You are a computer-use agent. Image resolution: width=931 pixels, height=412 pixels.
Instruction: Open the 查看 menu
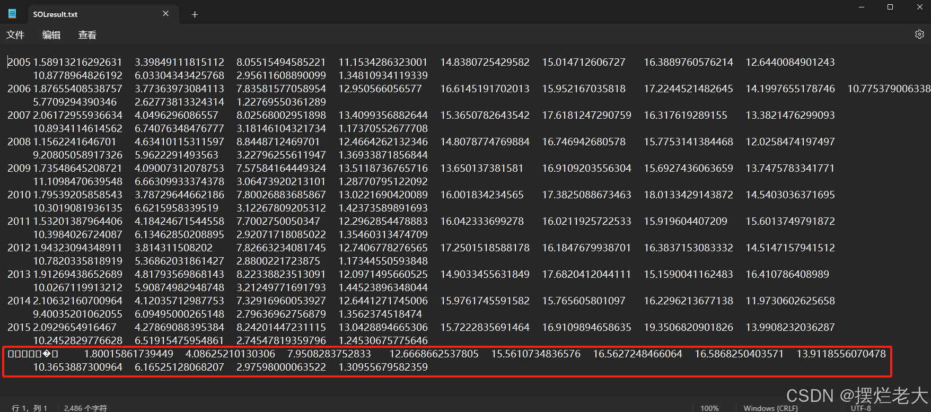[87, 35]
